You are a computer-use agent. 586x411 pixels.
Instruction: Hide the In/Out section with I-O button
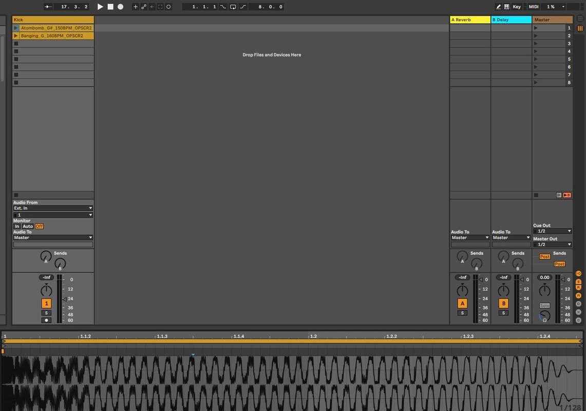pyautogui.click(x=578, y=274)
